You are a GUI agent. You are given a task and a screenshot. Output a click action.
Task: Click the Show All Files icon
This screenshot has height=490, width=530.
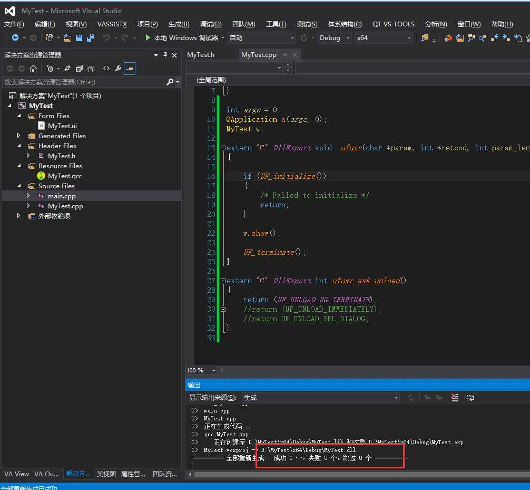click(91, 69)
